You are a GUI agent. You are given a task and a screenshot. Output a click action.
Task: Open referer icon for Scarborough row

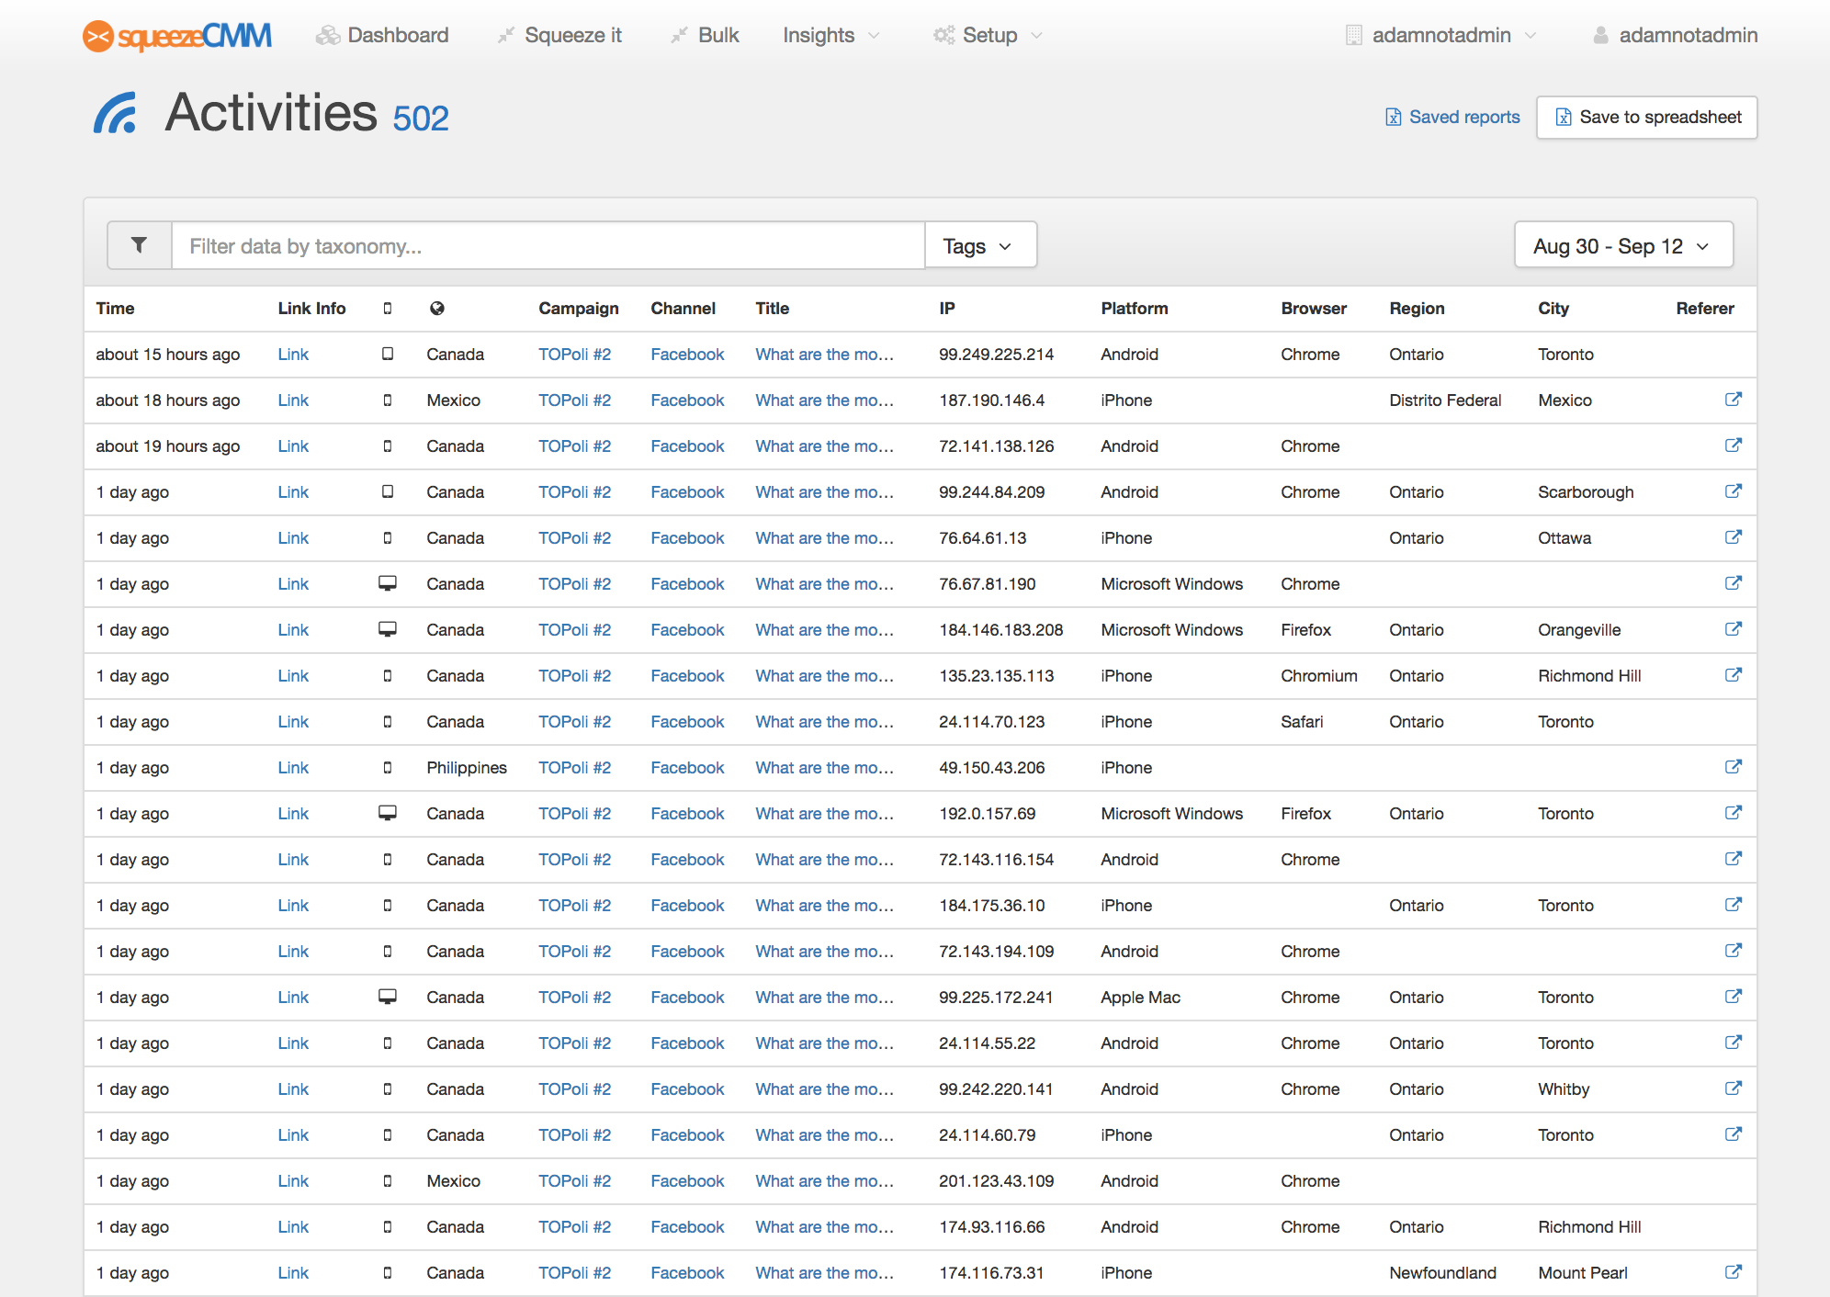[x=1733, y=491]
